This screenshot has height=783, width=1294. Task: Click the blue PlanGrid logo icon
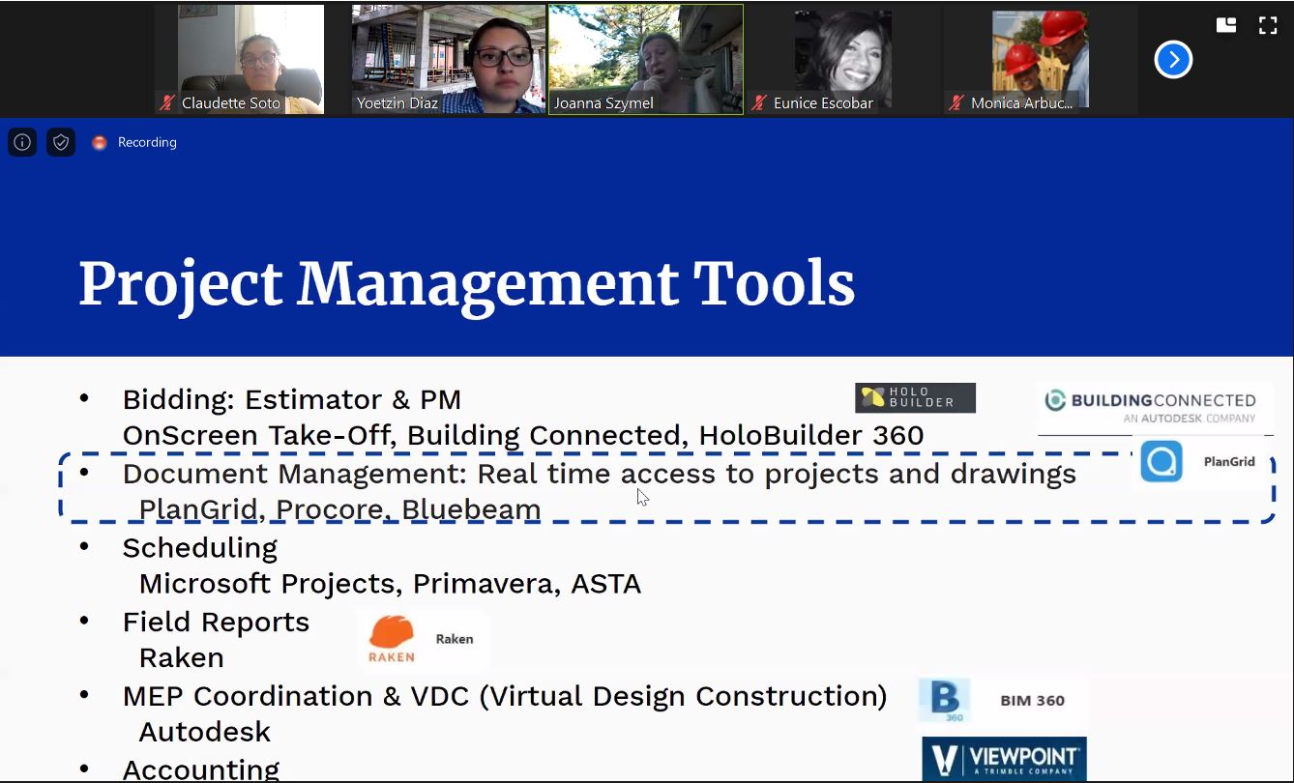1162,461
